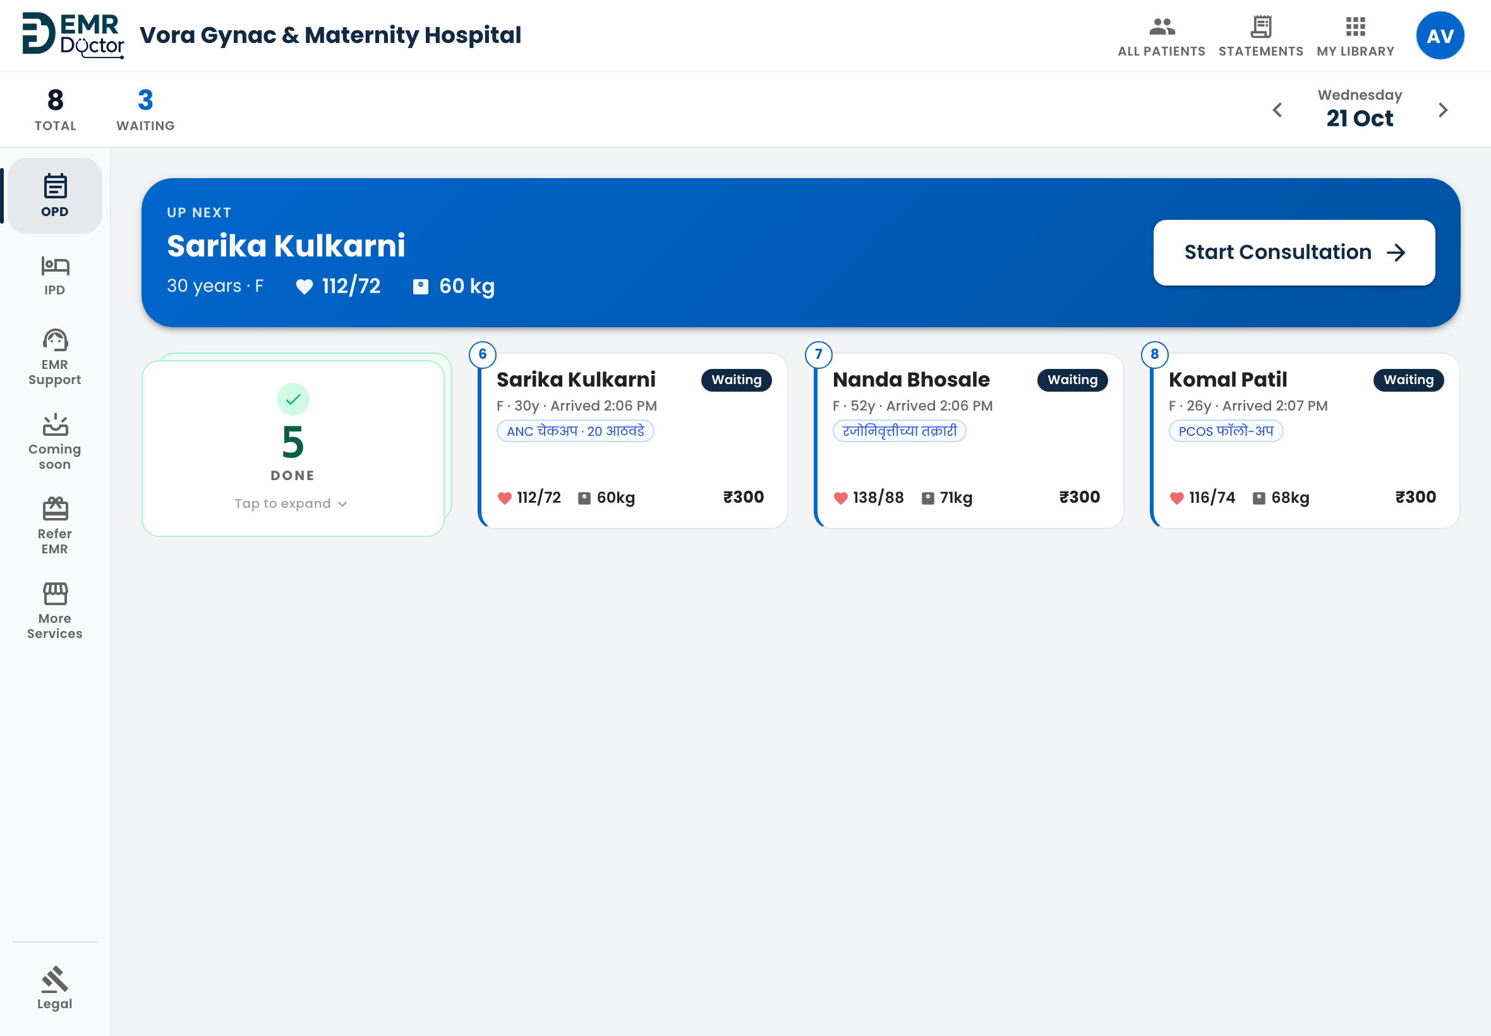Click 71kg weight on Nanda Bhosale card
The width and height of the screenshot is (1491, 1036).
[x=956, y=498]
